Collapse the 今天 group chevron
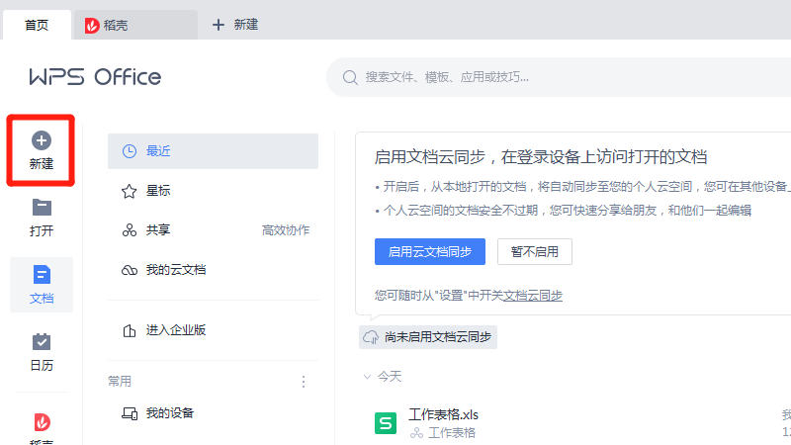Image resolution: width=791 pixels, height=445 pixels. 367,377
